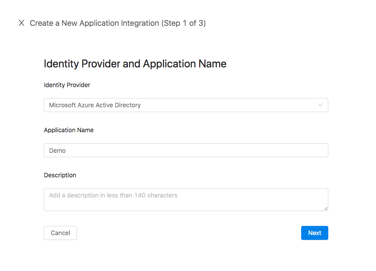Expand the chevron arrow in the provider selector
Image resolution: width=376 pixels, height=271 pixels.
click(x=320, y=105)
